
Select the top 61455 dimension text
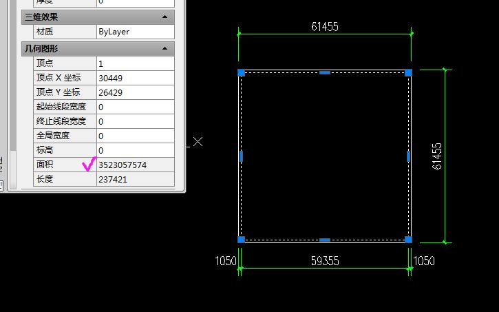(325, 27)
